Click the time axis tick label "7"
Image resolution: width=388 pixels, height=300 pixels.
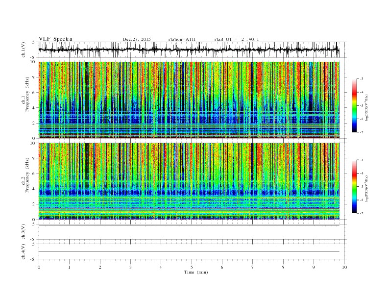253,267
